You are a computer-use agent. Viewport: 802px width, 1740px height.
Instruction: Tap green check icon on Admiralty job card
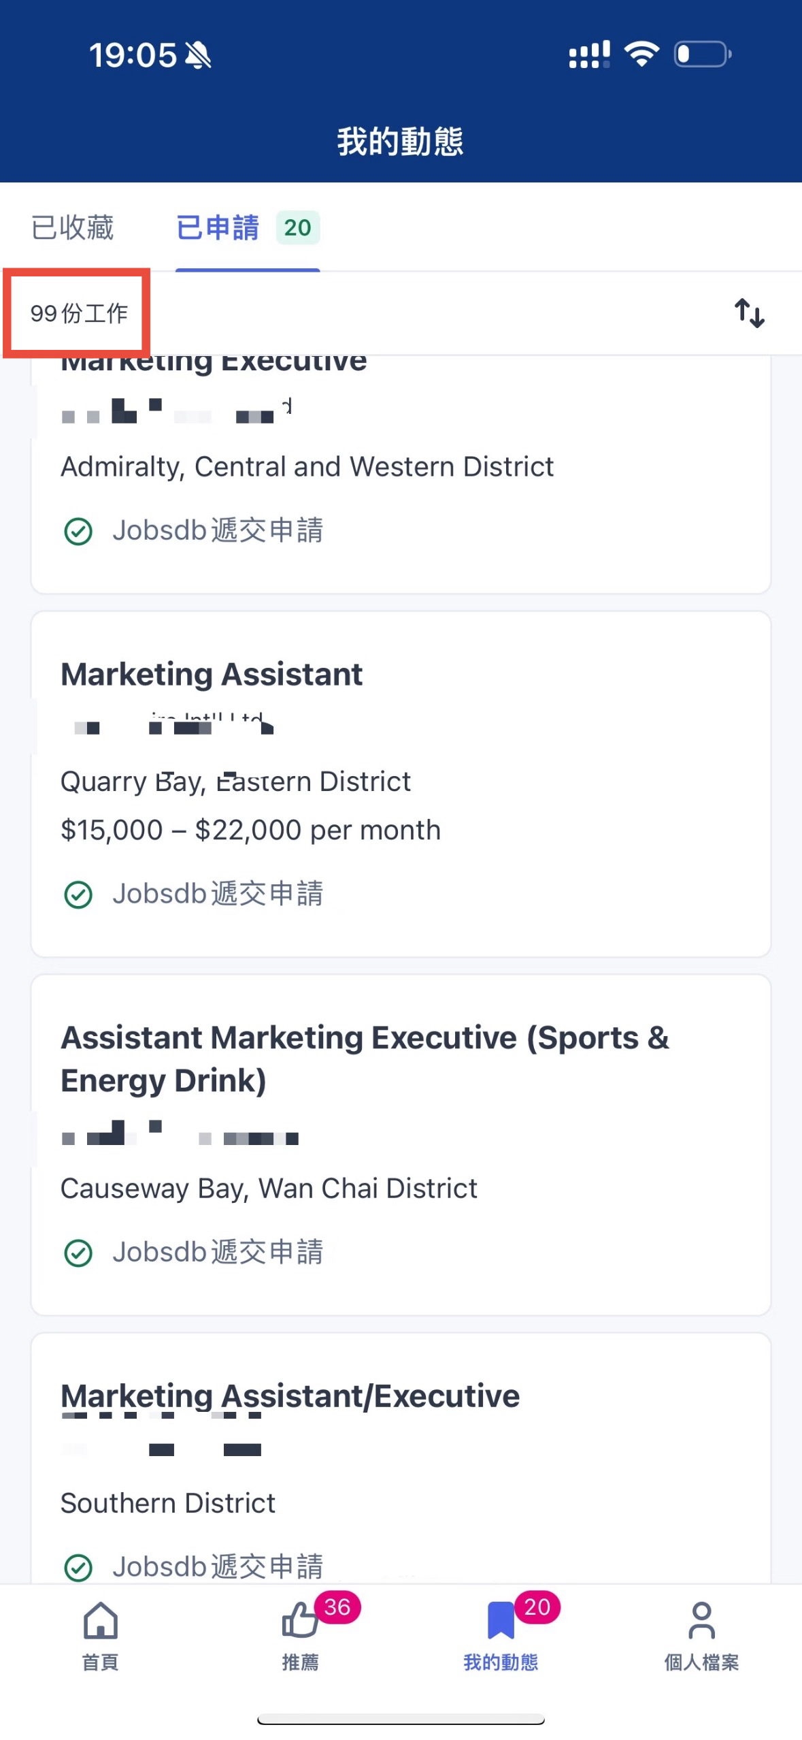point(78,531)
